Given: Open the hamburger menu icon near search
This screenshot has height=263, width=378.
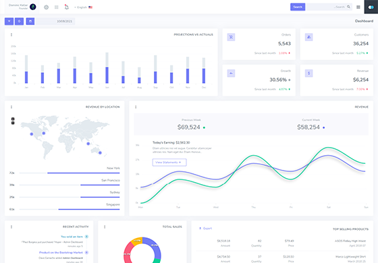Looking at the screenshot, I should pyautogui.click(x=358, y=7).
